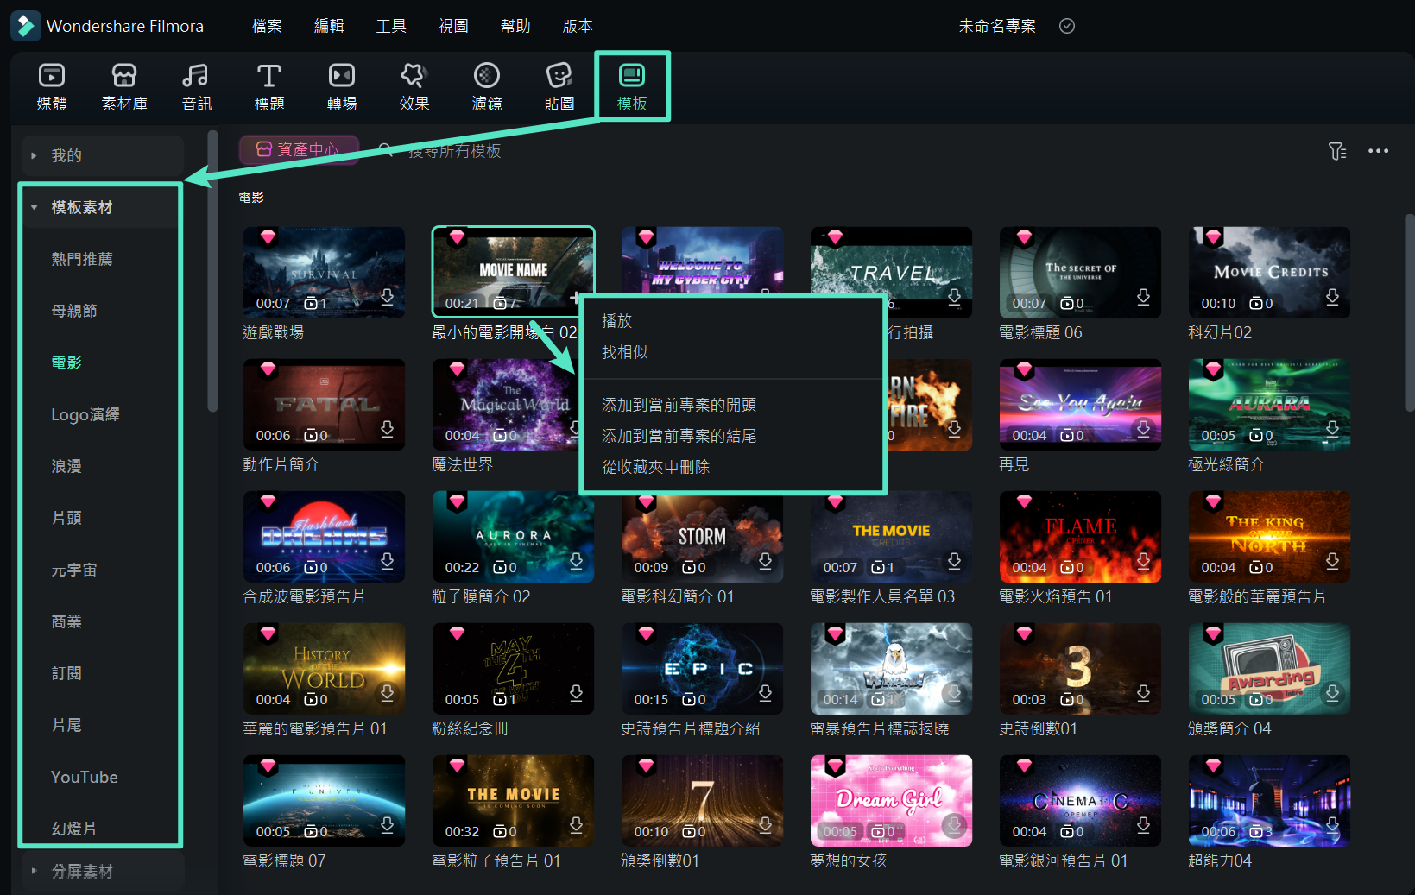This screenshot has height=895, width=1415.
Task: Select the 標題 titles icon
Action: pyautogui.click(x=269, y=76)
